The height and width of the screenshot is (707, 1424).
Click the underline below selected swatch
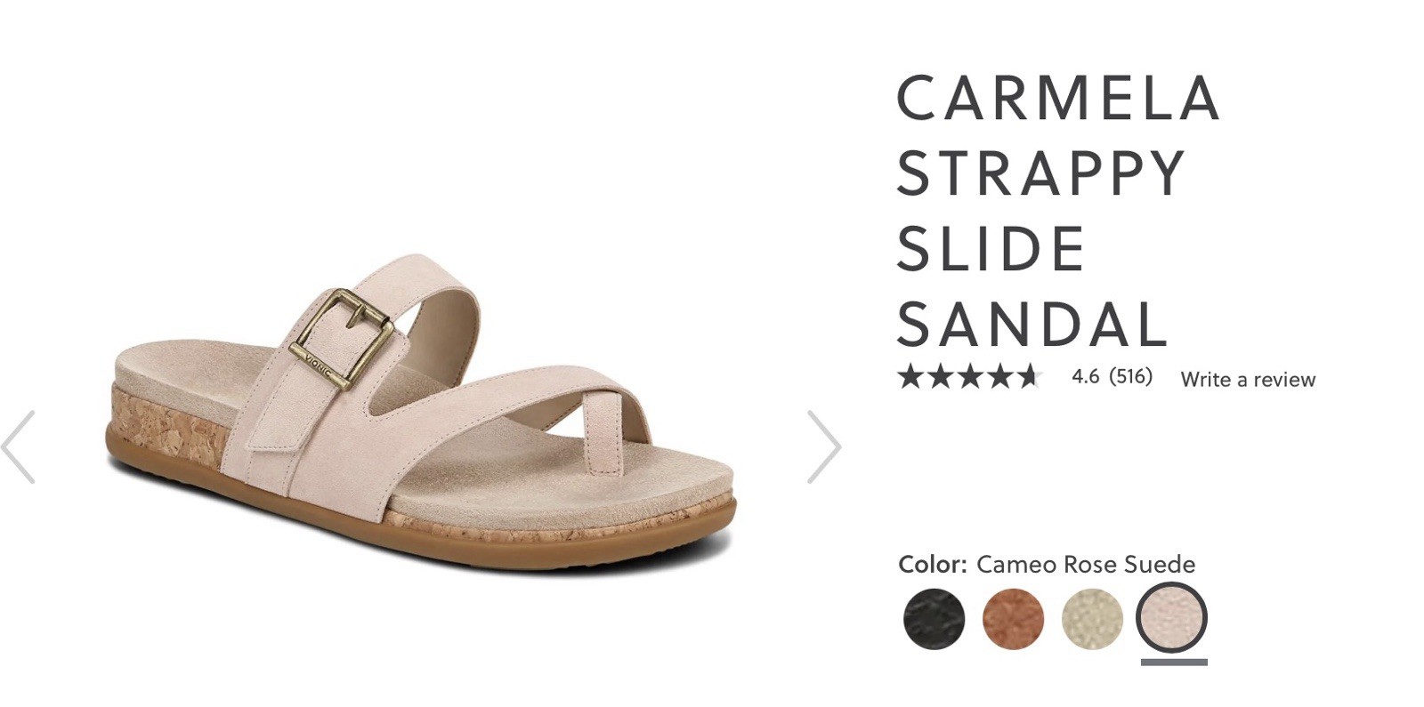pyautogui.click(x=1174, y=662)
